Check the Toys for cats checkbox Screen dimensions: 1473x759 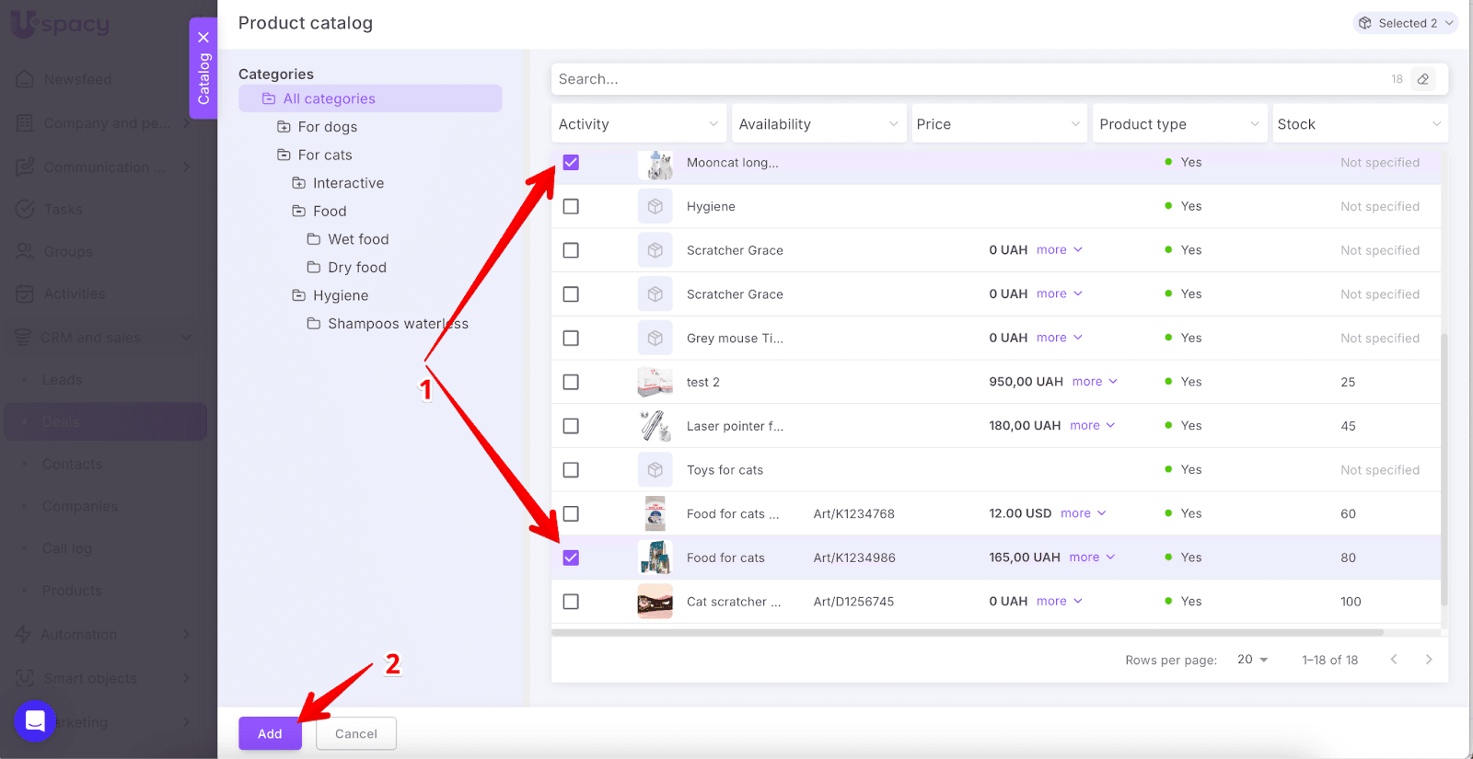pyautogui.click(x=571, y=470)
